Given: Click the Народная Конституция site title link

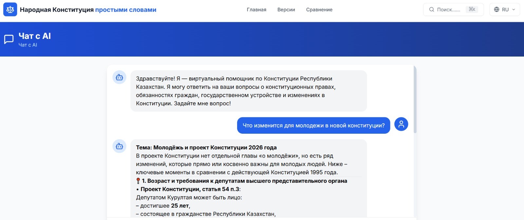Looking at the screenshot, I should 57,9.
